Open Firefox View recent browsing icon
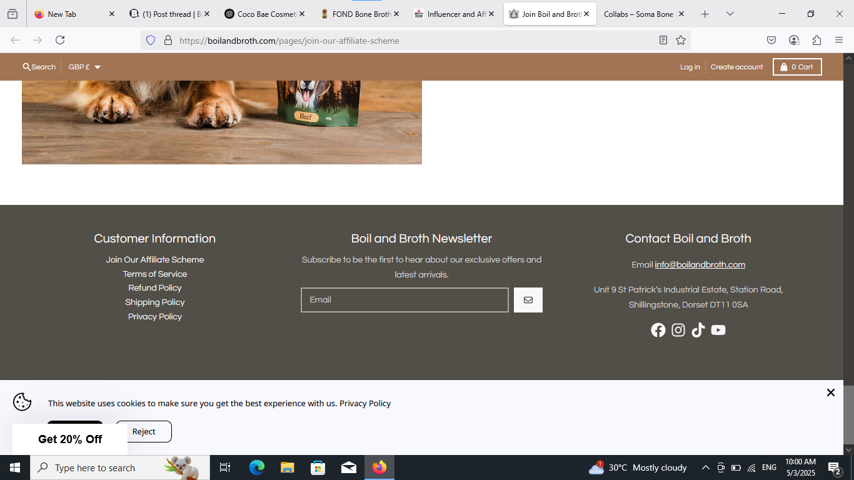Screen dimensions: 854x480 pos(13,14)
